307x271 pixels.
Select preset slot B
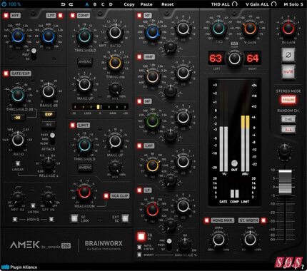pos(95,4)
